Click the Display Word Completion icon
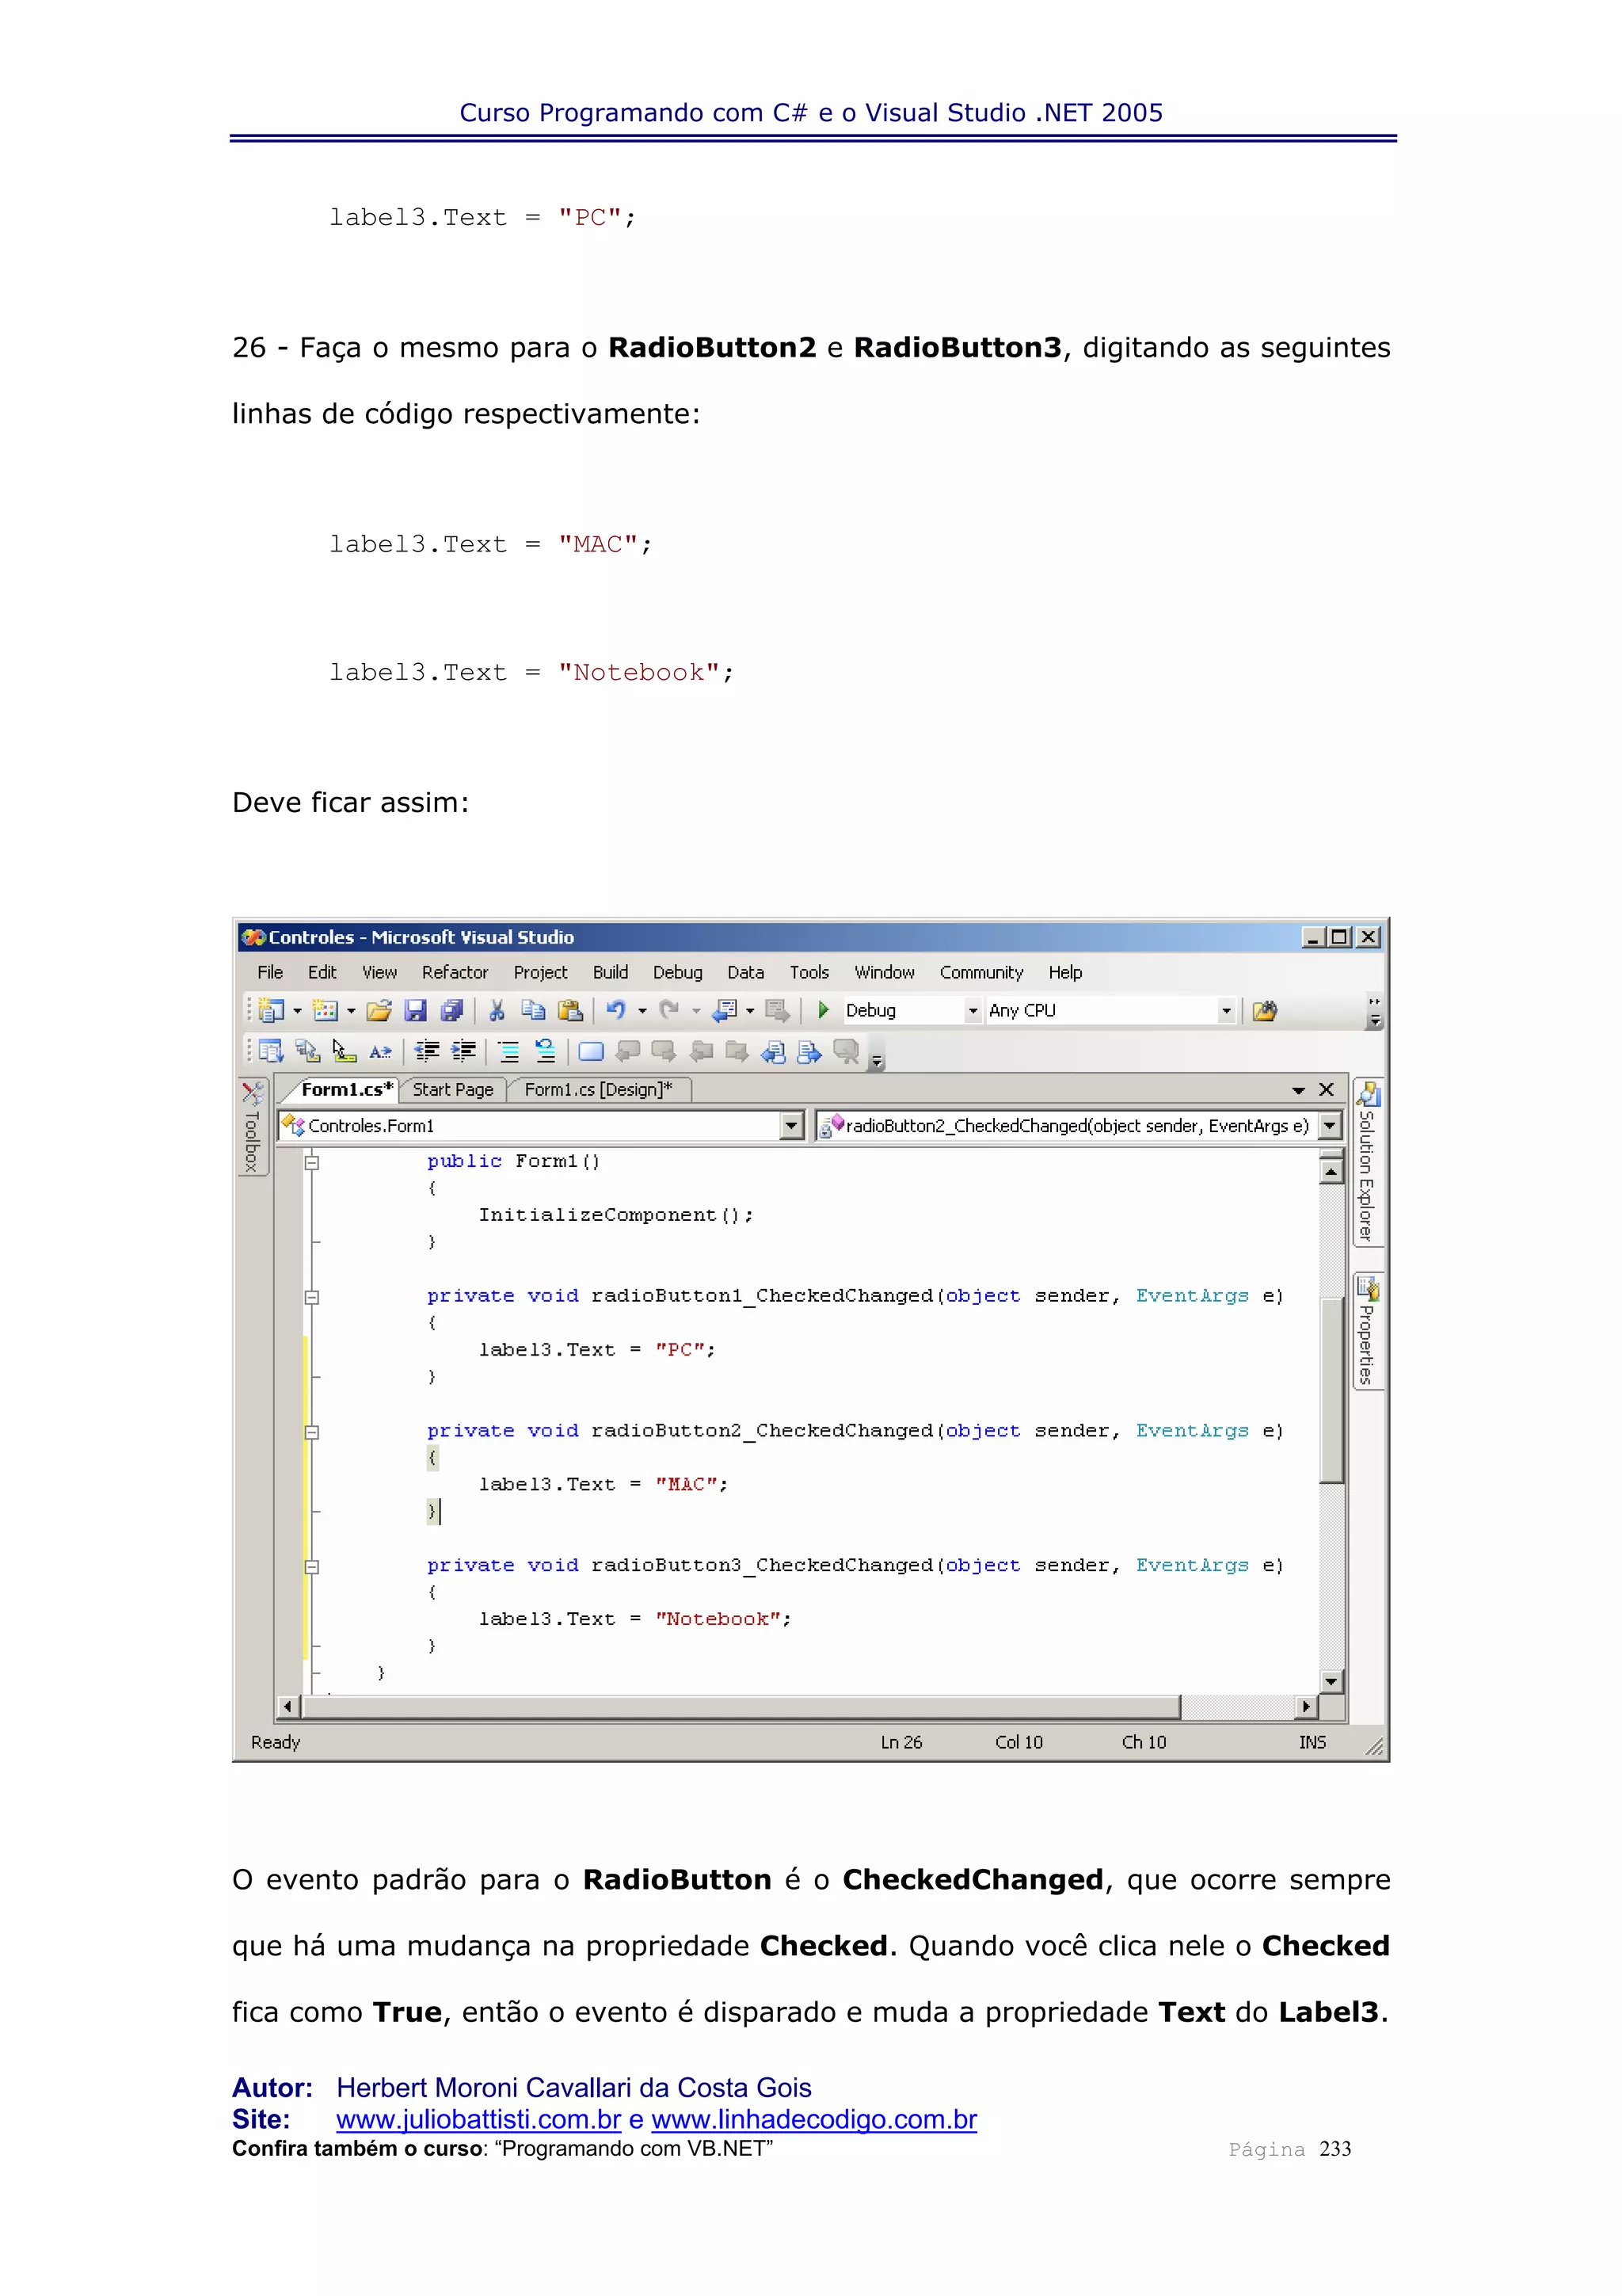This screenshot has width=1622, height=2296. pyautogui.click(x=380, y=1051)
